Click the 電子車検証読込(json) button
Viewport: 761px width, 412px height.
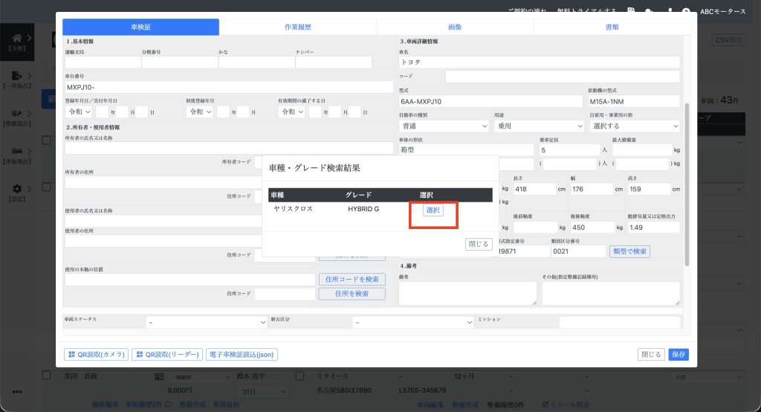(242, 355)
